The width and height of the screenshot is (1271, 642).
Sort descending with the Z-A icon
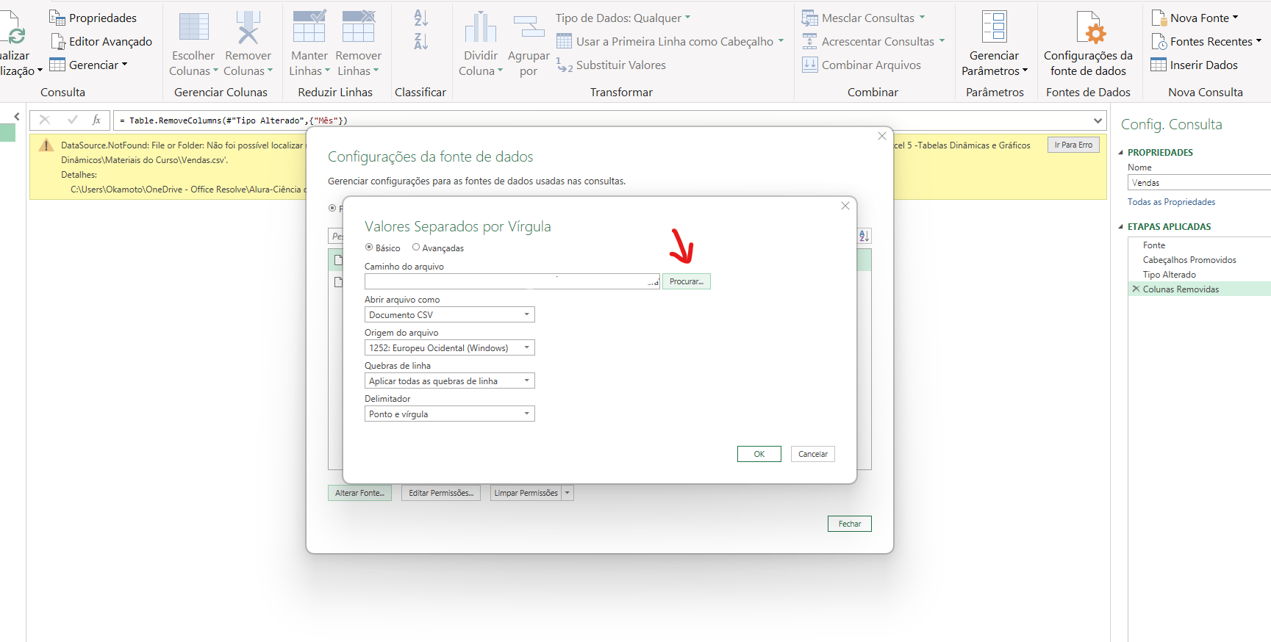(x=420, y=41)
